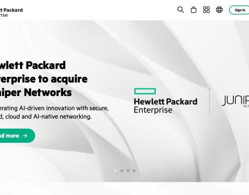
Task: Click the acquire Juniper Networks headline
Action: tap(43, 79)
